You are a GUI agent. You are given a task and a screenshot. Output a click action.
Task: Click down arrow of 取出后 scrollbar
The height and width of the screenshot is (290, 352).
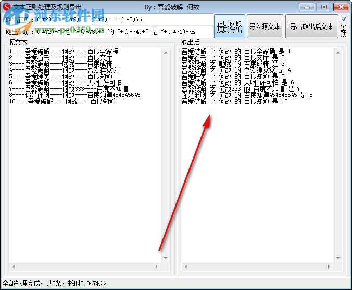pos(338,258)
